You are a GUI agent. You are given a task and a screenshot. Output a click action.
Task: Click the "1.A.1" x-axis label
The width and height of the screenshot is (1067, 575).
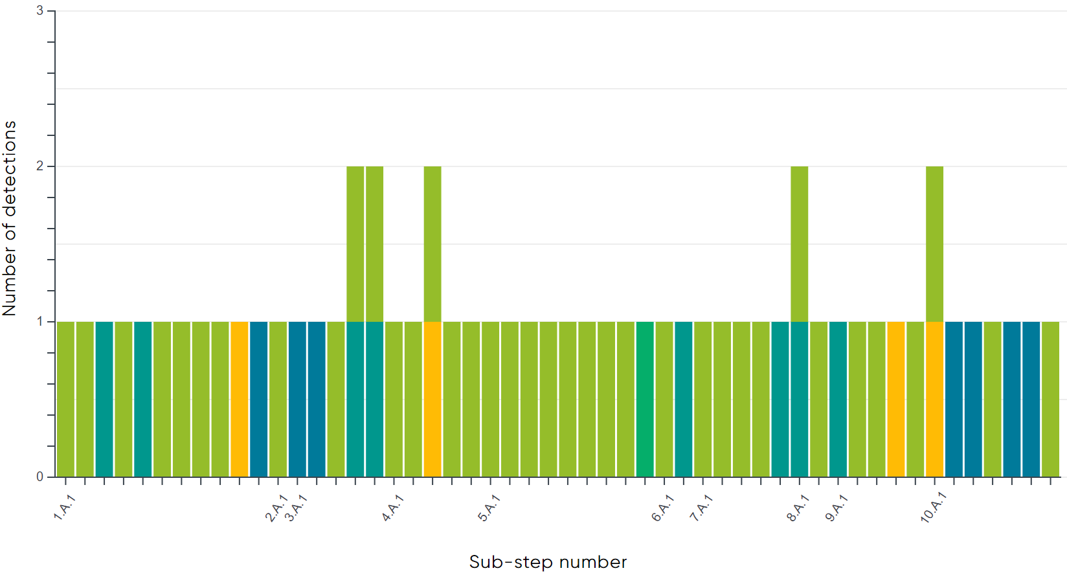(x=65, y=508)
